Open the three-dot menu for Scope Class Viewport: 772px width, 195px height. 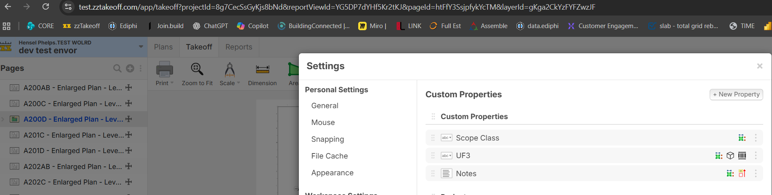tap(756, 138)
